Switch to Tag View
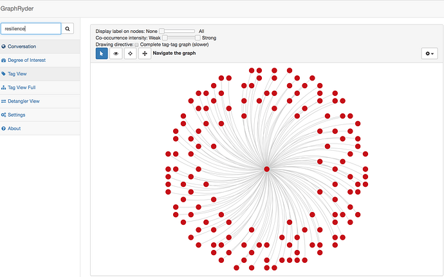The width and height of the screenshot is (444, 277). [x=40, y=73]
